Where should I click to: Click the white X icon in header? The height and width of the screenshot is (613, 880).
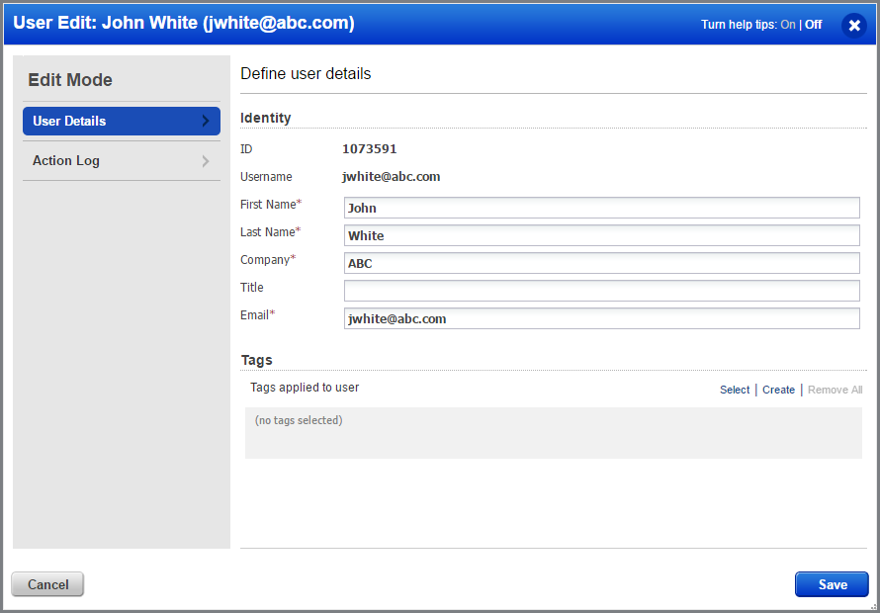tap(854, 26)
